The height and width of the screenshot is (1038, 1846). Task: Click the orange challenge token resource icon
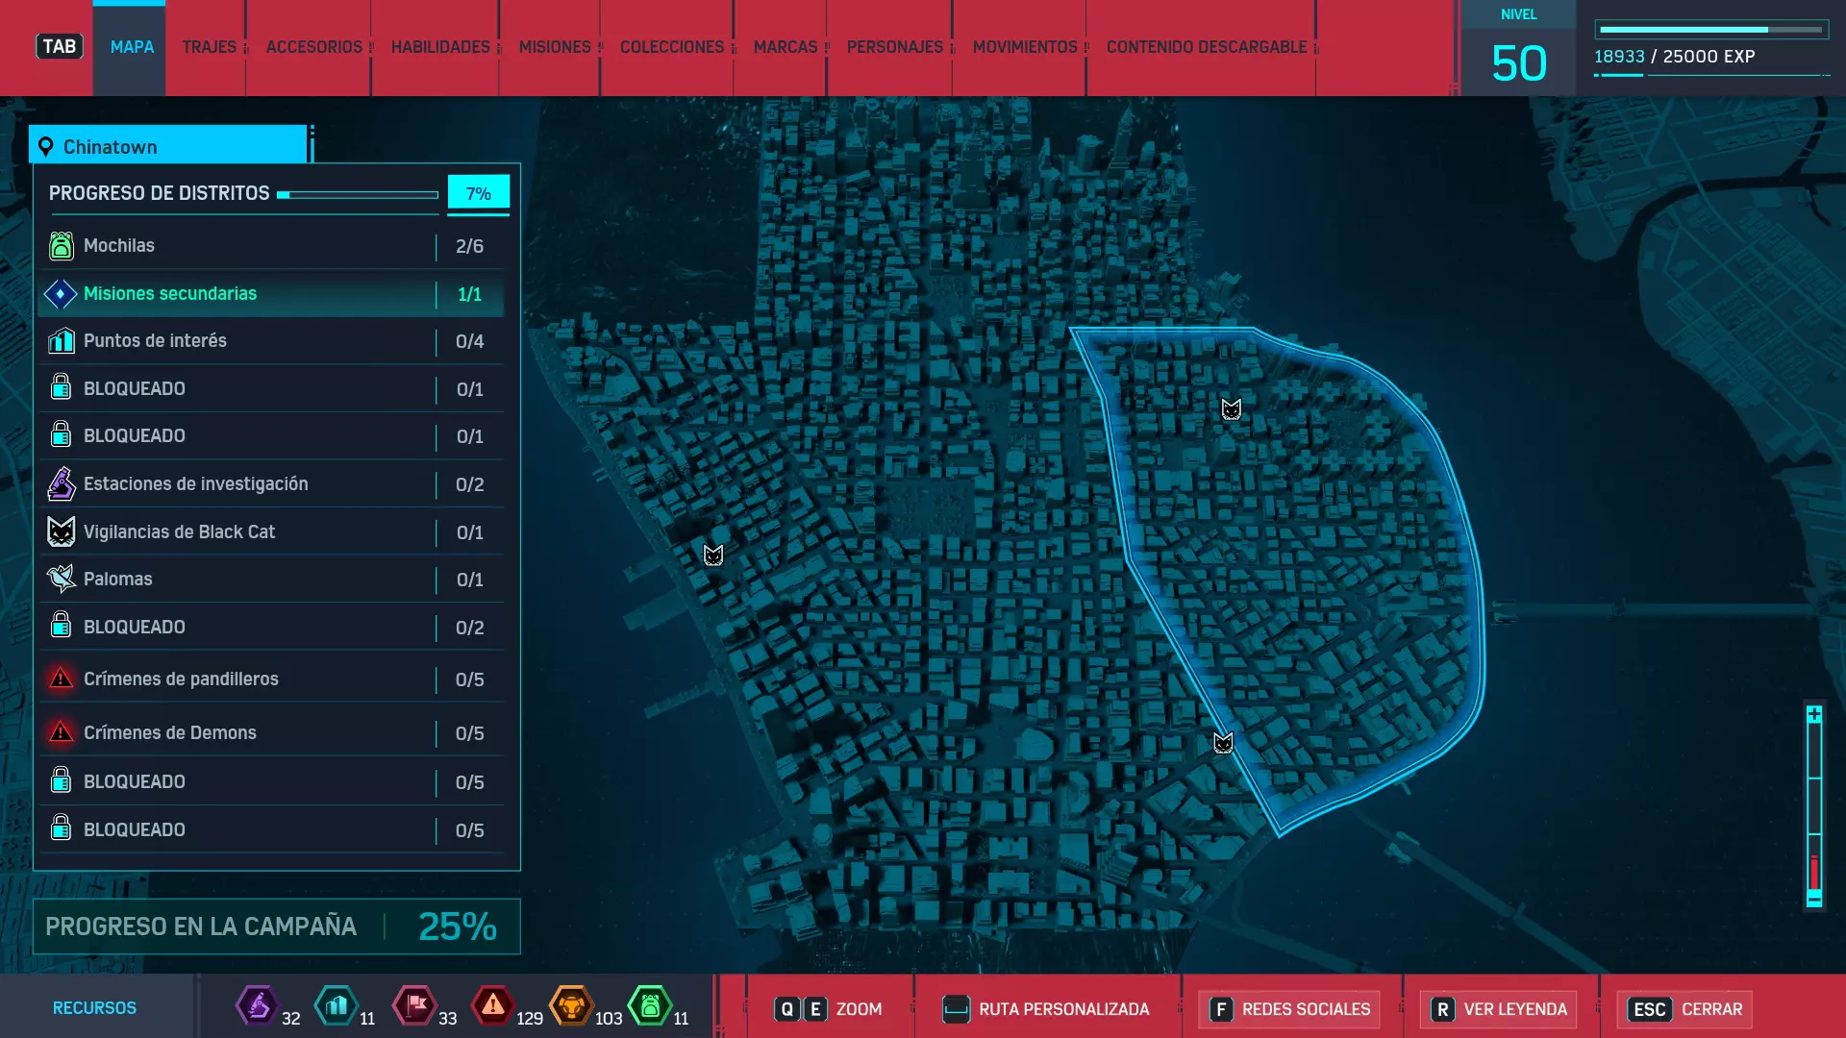[570, 1006]
